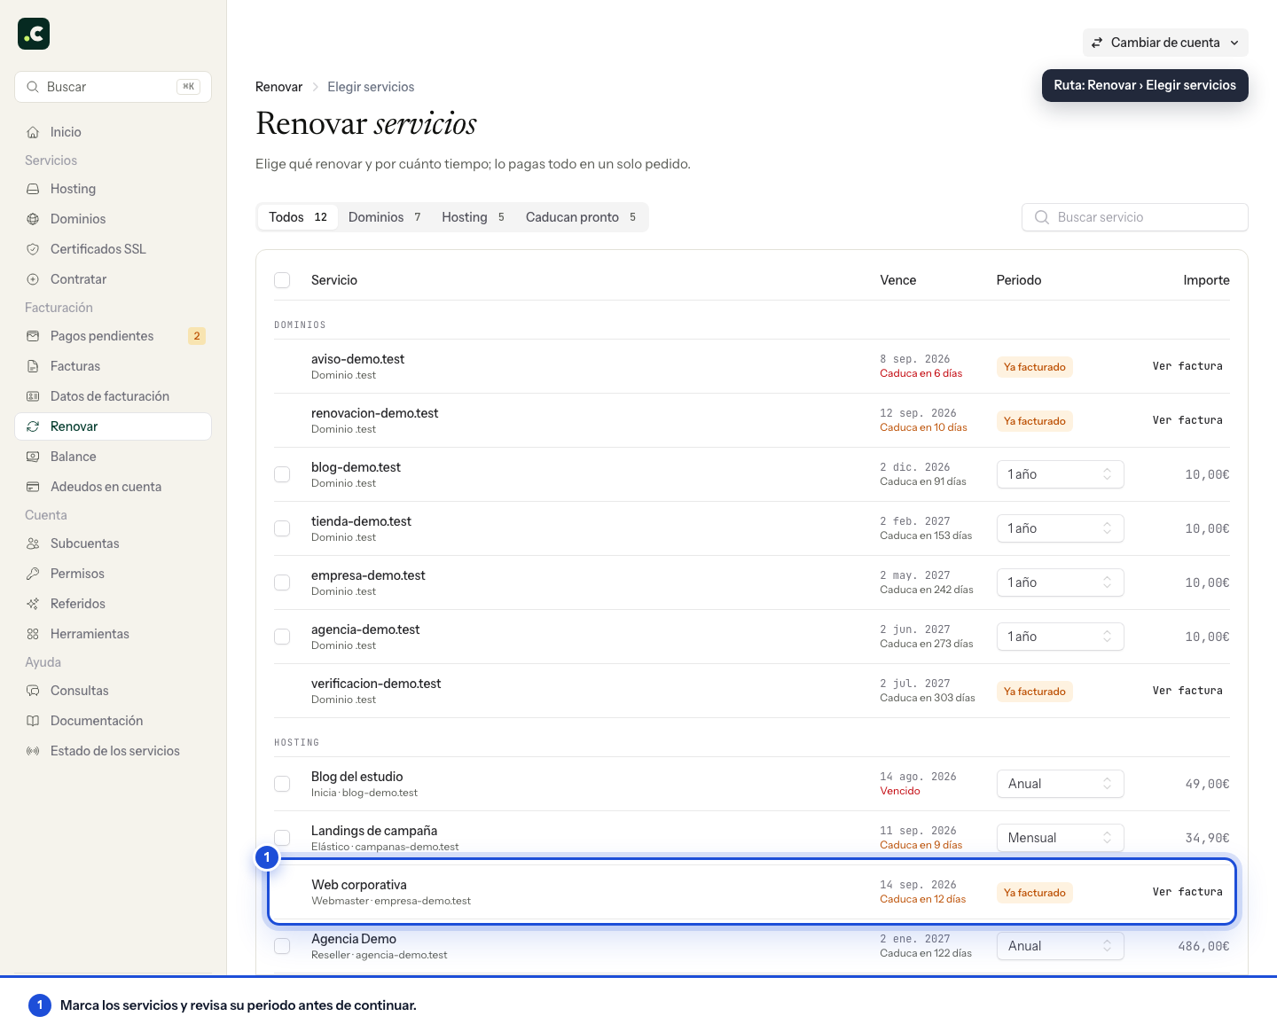Screen dimensions: 1277x1032
Task: Click Ver factura for aviso-demo.test
Action: pos(1187,366)
